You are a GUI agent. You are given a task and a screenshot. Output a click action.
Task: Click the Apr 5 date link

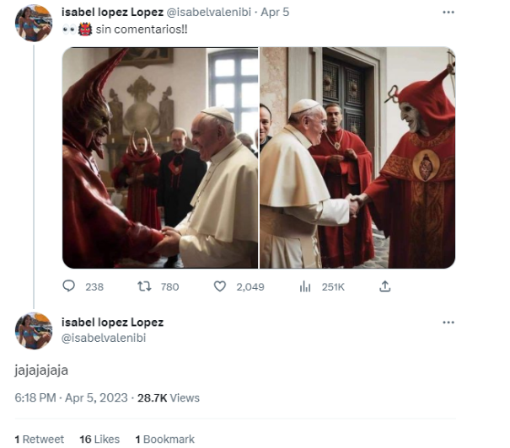pyautogui.click(x=275, y=12)
